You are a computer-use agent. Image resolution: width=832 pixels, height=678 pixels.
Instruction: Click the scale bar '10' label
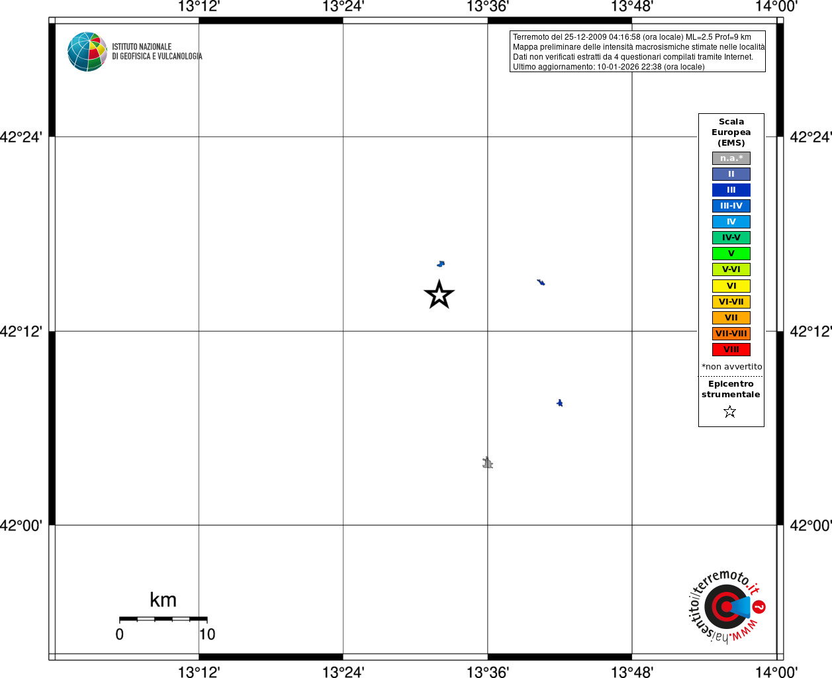click(207, 634)
